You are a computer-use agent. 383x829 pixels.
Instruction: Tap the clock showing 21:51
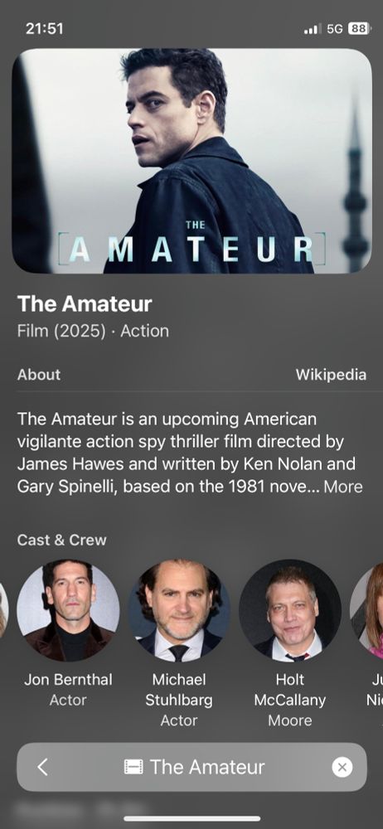[45, 28]
